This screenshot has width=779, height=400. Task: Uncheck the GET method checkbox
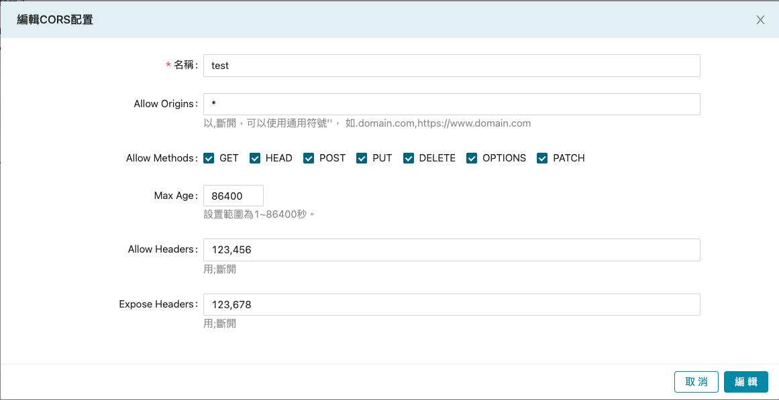209,158
